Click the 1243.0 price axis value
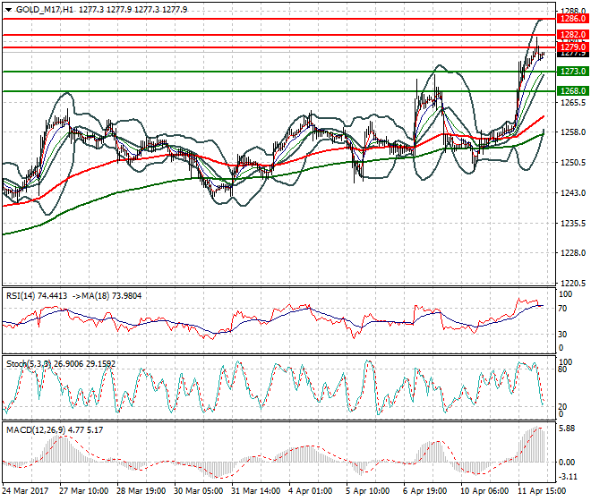 [x=573, y=193]
